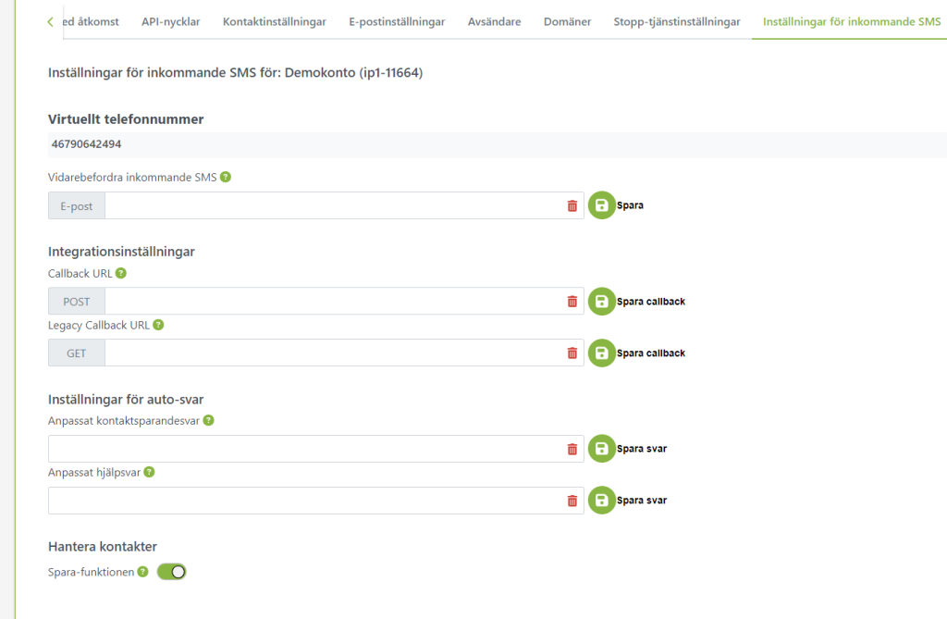Click the save icon for hjälpsvar

(601, 500)
